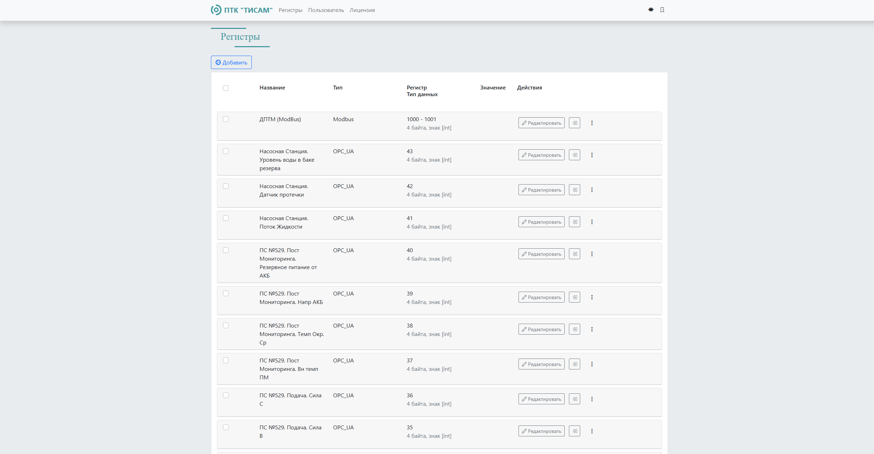Screen dimensions: 874x454
Task: Click Редактировать for Напр АКБ row
Action: coord(541,297)
